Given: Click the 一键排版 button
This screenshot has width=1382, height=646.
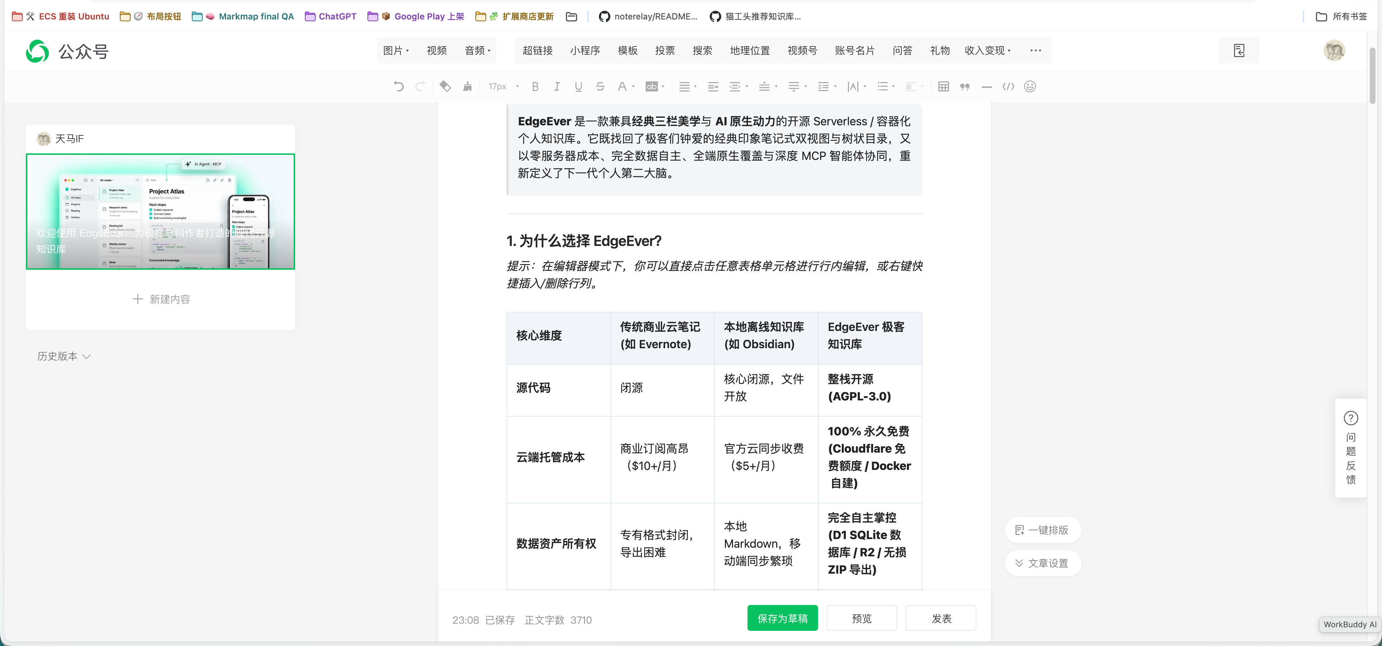Looking at the screenshot, I should point(1042,530).
